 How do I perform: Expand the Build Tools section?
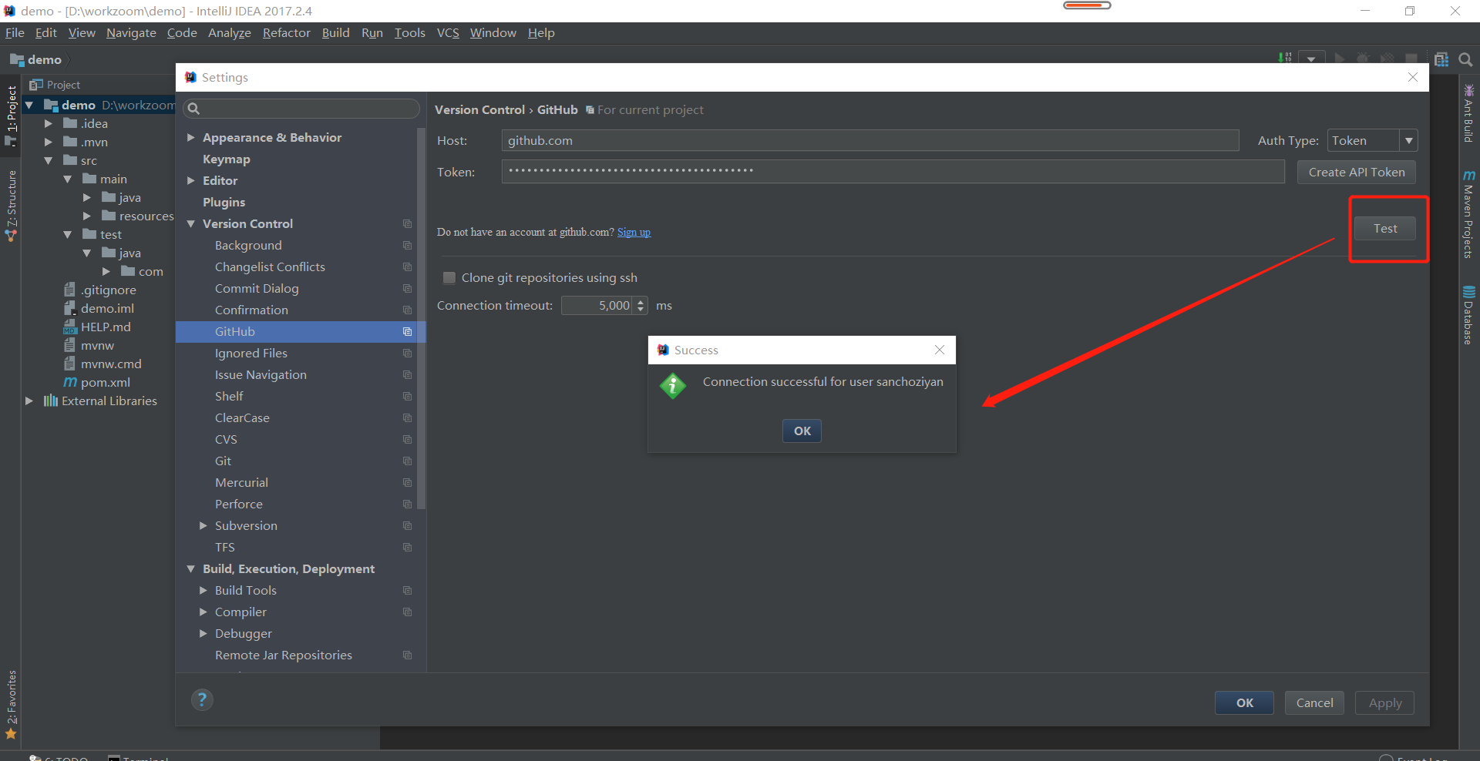click(203, 590)
